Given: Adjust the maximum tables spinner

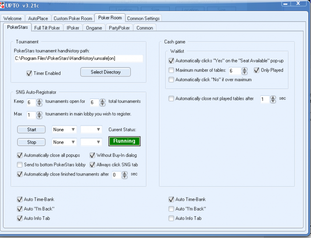Looking at the screenshot, I should pyautogui.click(x=244, y=71).
